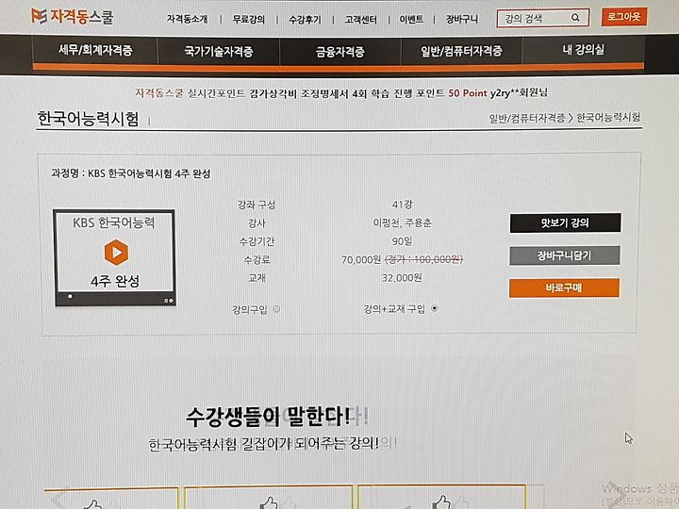
Task: Click the 90일 course period value
Action: click(x=403, y=241)
